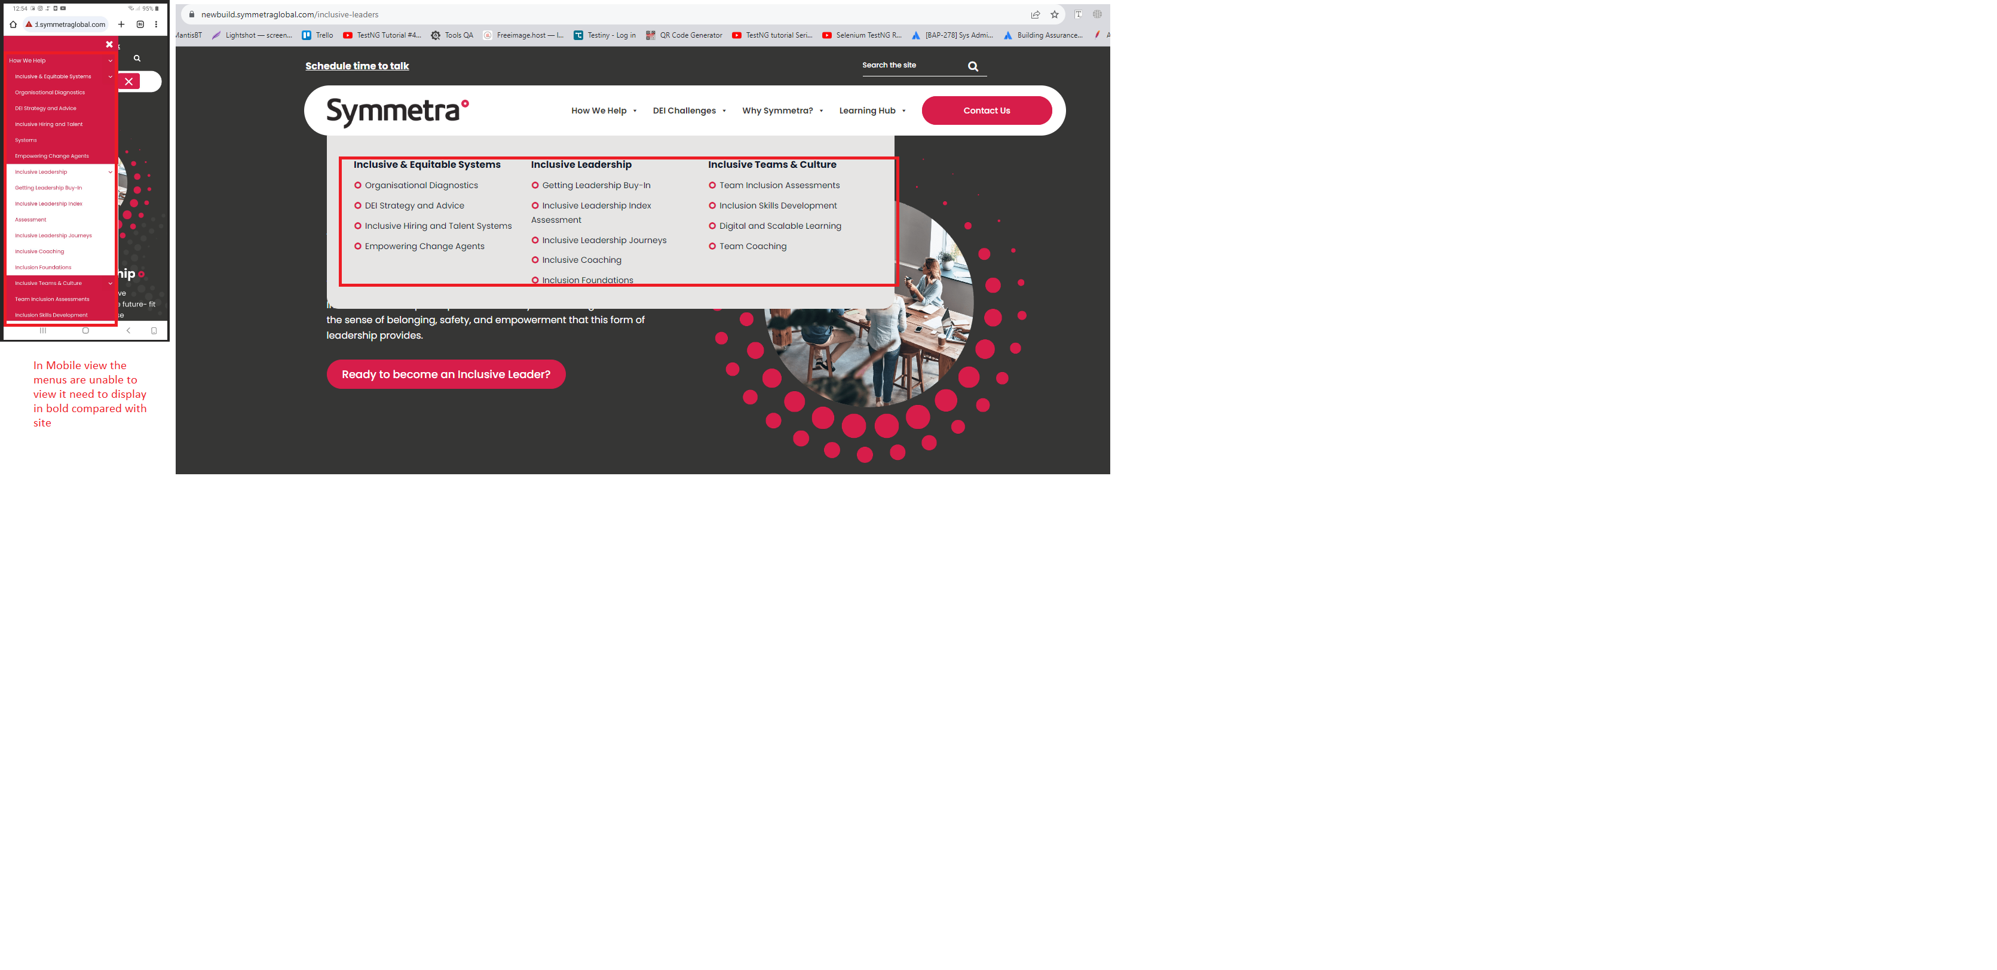Tap the mobile tab switcher icon
The image size is (1997, 970).
pyautogui.click(x=140, y=24)
